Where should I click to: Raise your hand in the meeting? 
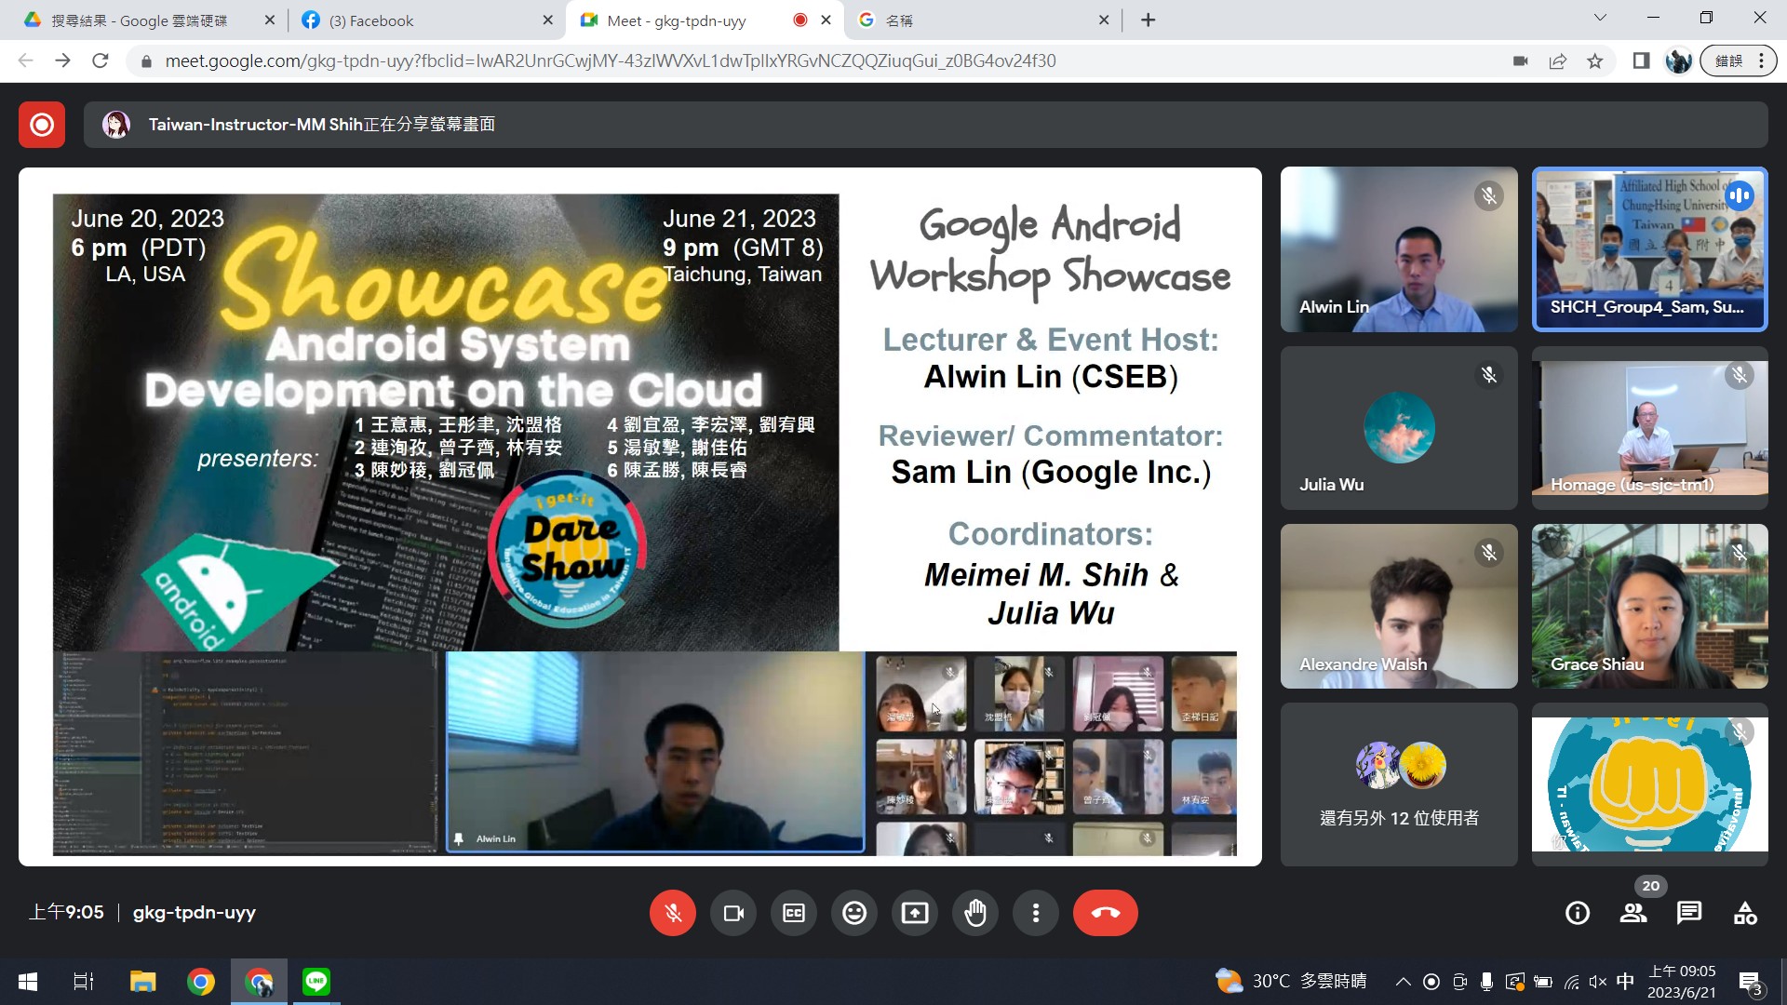(x=975, y=913)
